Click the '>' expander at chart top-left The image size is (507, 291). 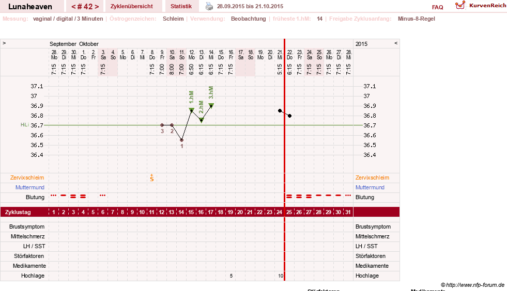click(x=4, y=43)
